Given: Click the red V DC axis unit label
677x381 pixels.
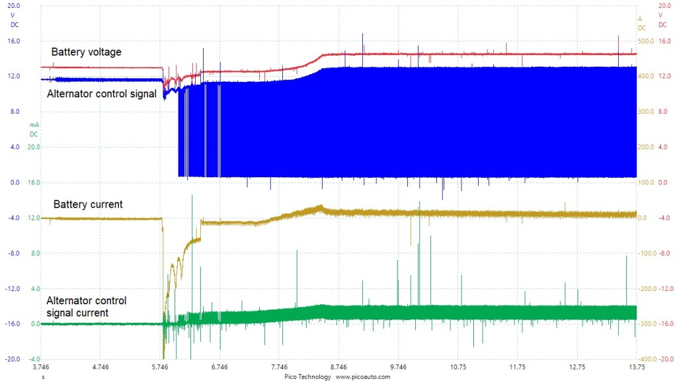Looking at the screenshot, I should coord(662,19).
